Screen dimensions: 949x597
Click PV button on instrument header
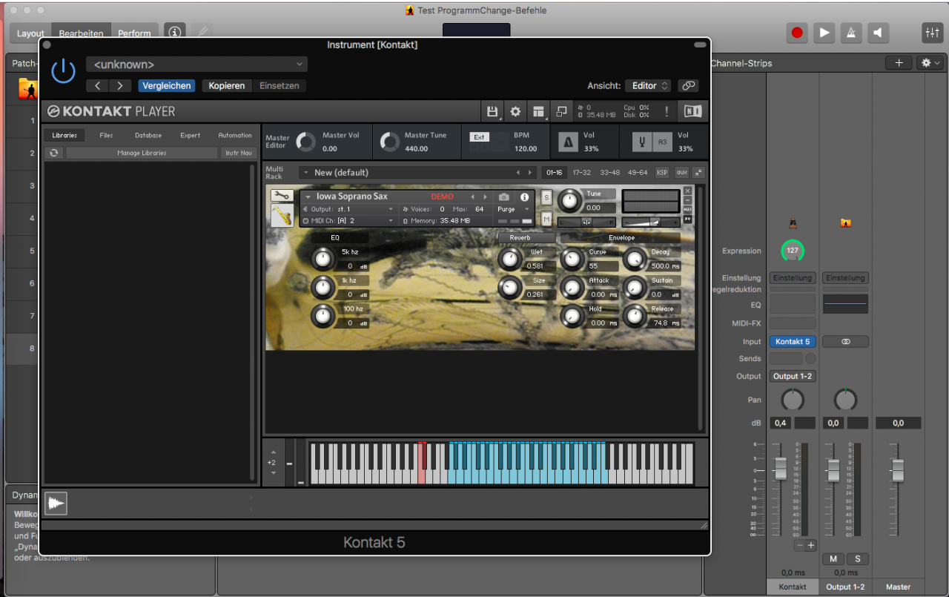687,220
